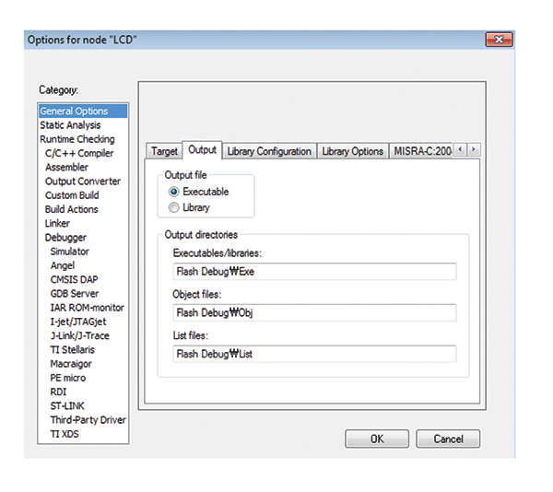Choose Linker from the category list
Viewport: 553px width, 492px height.
tap(59, 223)
